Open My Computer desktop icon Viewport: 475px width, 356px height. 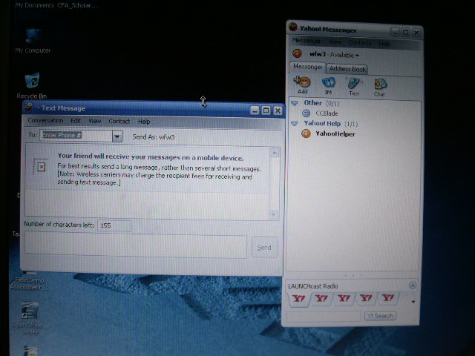(x=33, y=36)
